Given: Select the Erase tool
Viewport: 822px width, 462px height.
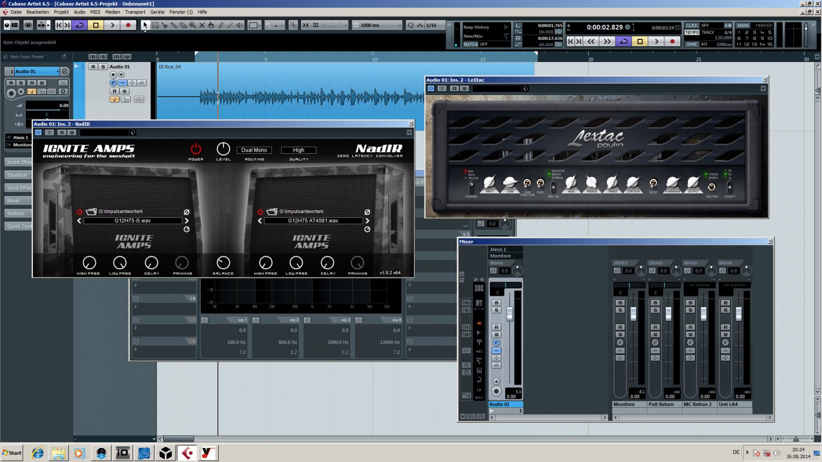Looking at the screenshot, I should pos(183,25).
